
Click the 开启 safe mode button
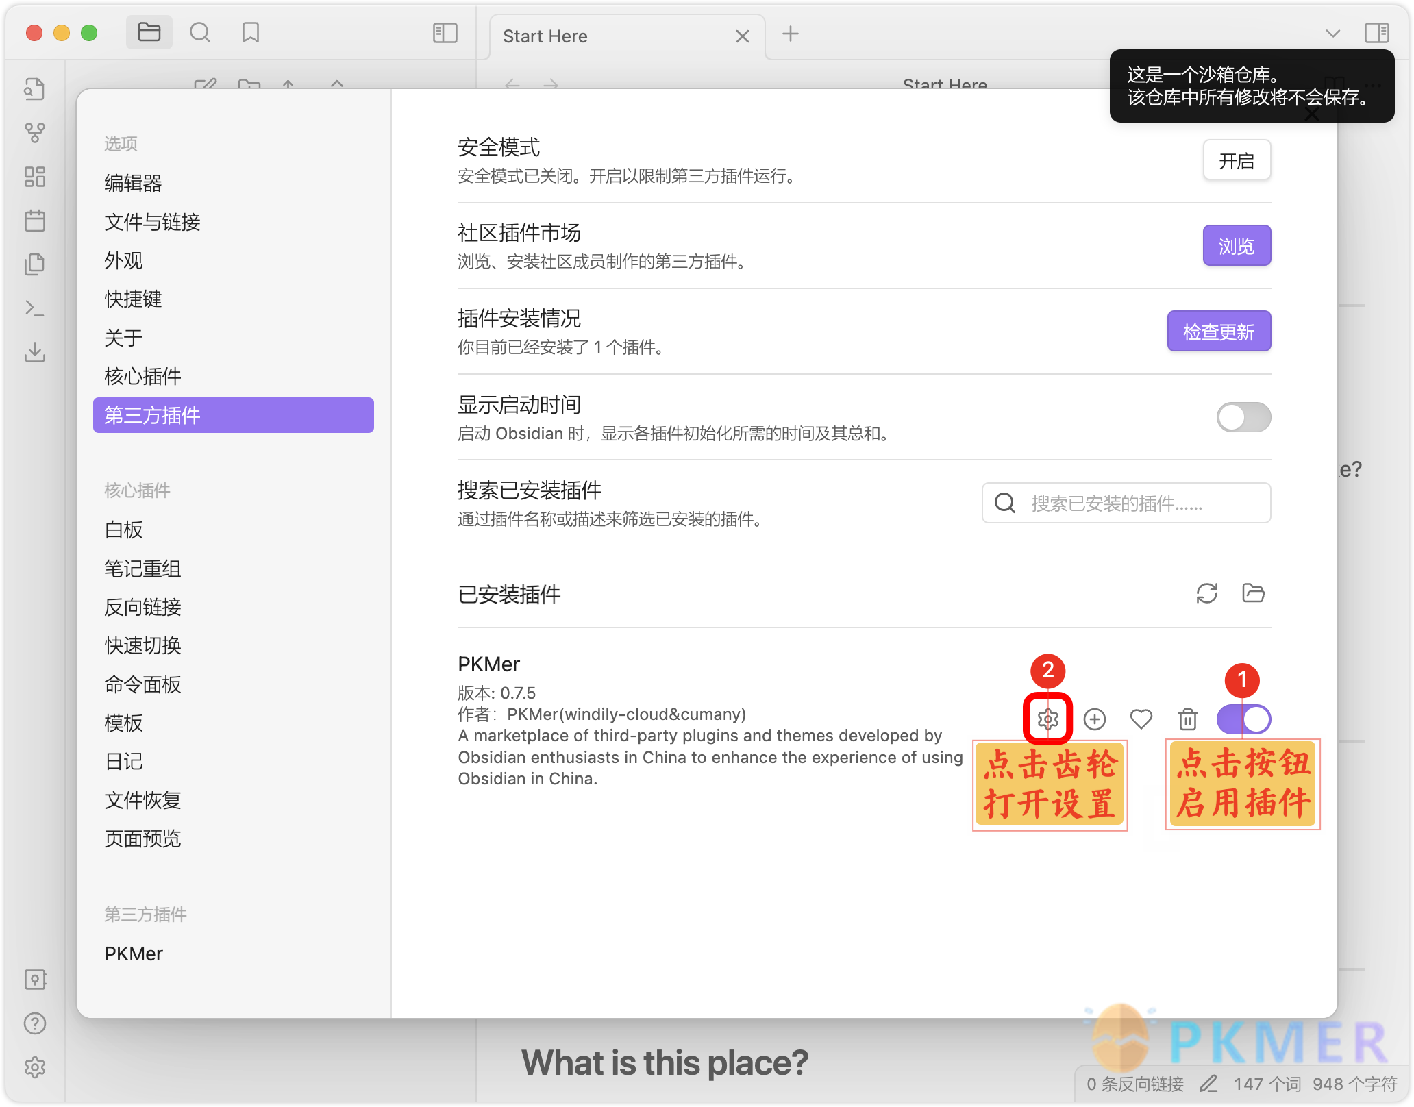click(1237, 161)
